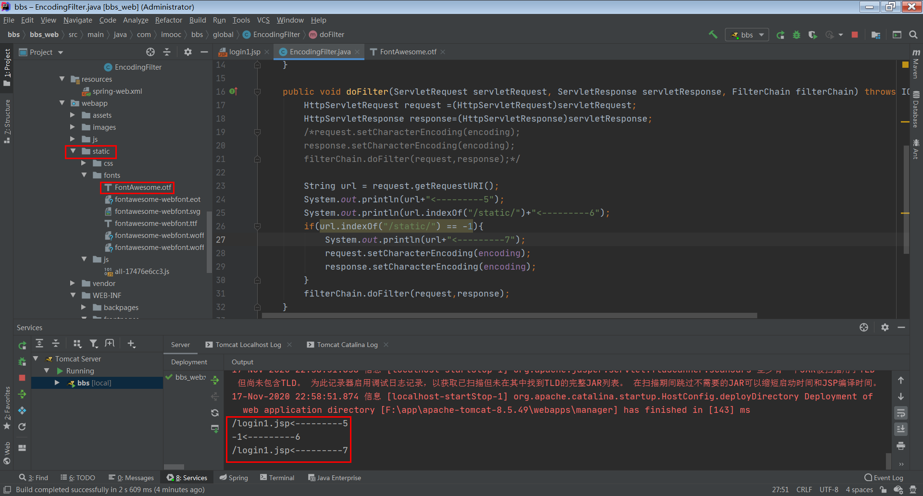Open the bbs run configuration dropdown
Viewport: 923px width, 496px height.
point(747,35)
